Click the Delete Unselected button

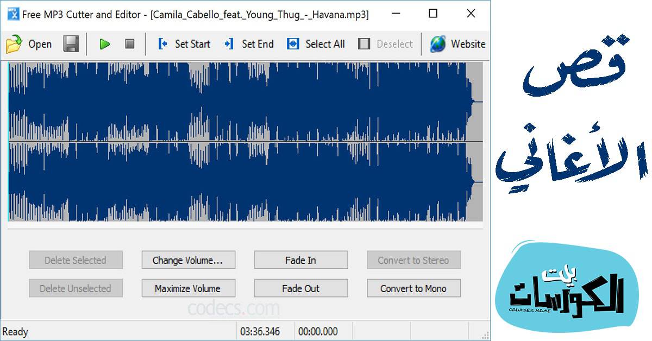[x=76, y=288]
